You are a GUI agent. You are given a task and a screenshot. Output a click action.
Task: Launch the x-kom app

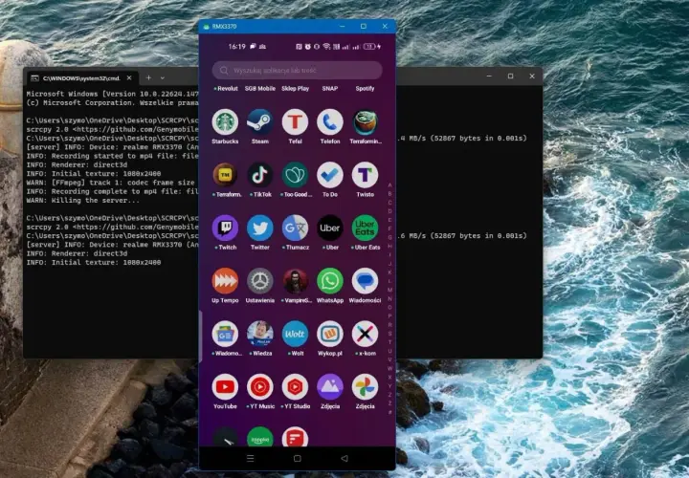point(365,334)
